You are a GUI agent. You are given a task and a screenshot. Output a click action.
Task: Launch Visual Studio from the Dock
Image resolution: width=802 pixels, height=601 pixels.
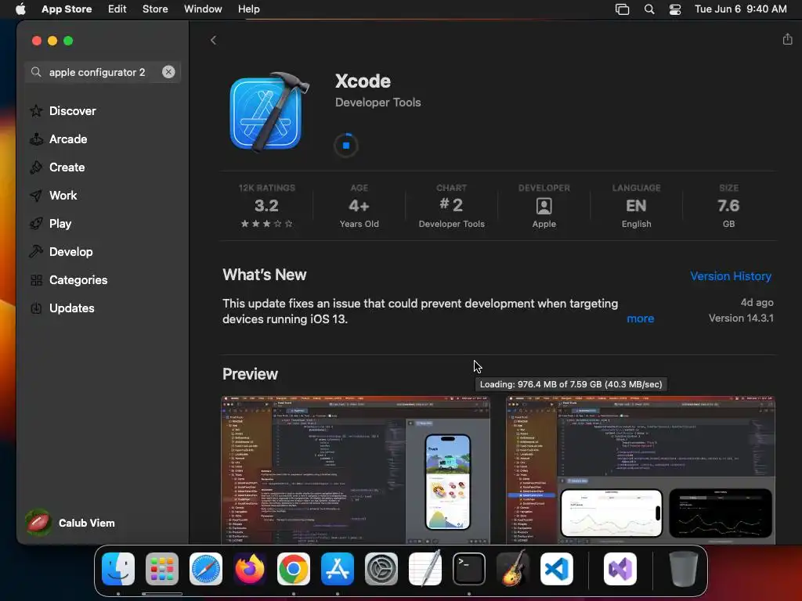click(620, 569)
